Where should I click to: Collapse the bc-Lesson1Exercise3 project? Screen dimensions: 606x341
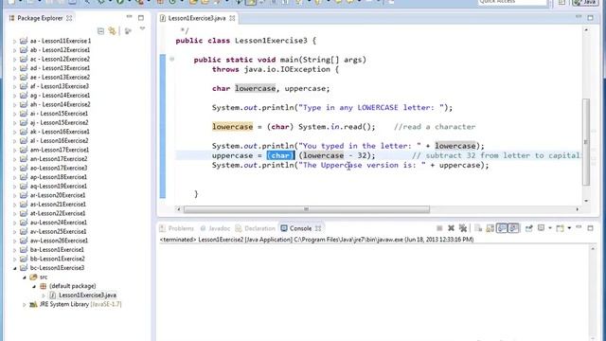tap(15, 268)
